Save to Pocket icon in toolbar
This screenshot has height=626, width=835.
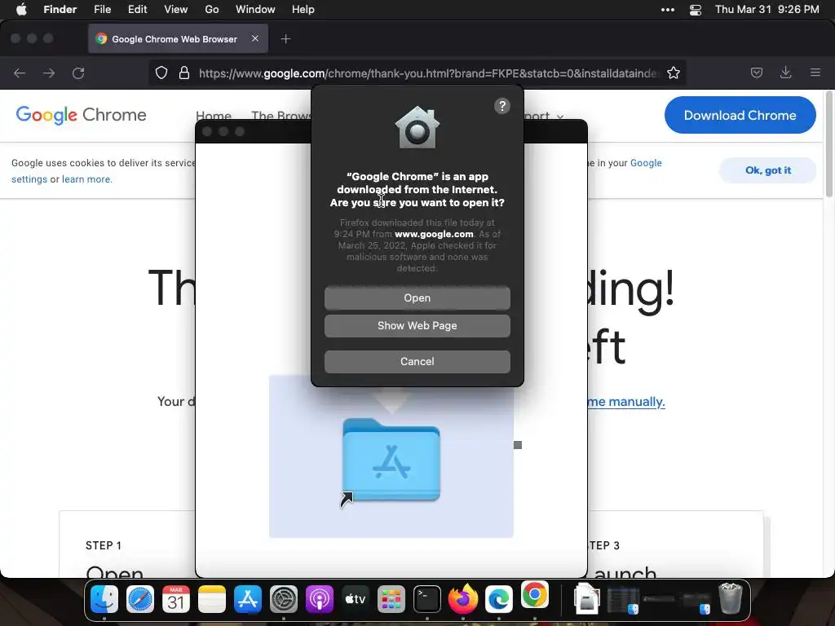[x=756, y=73]
